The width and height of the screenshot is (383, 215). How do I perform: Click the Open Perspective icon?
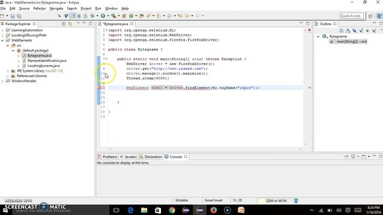(370, 16)
